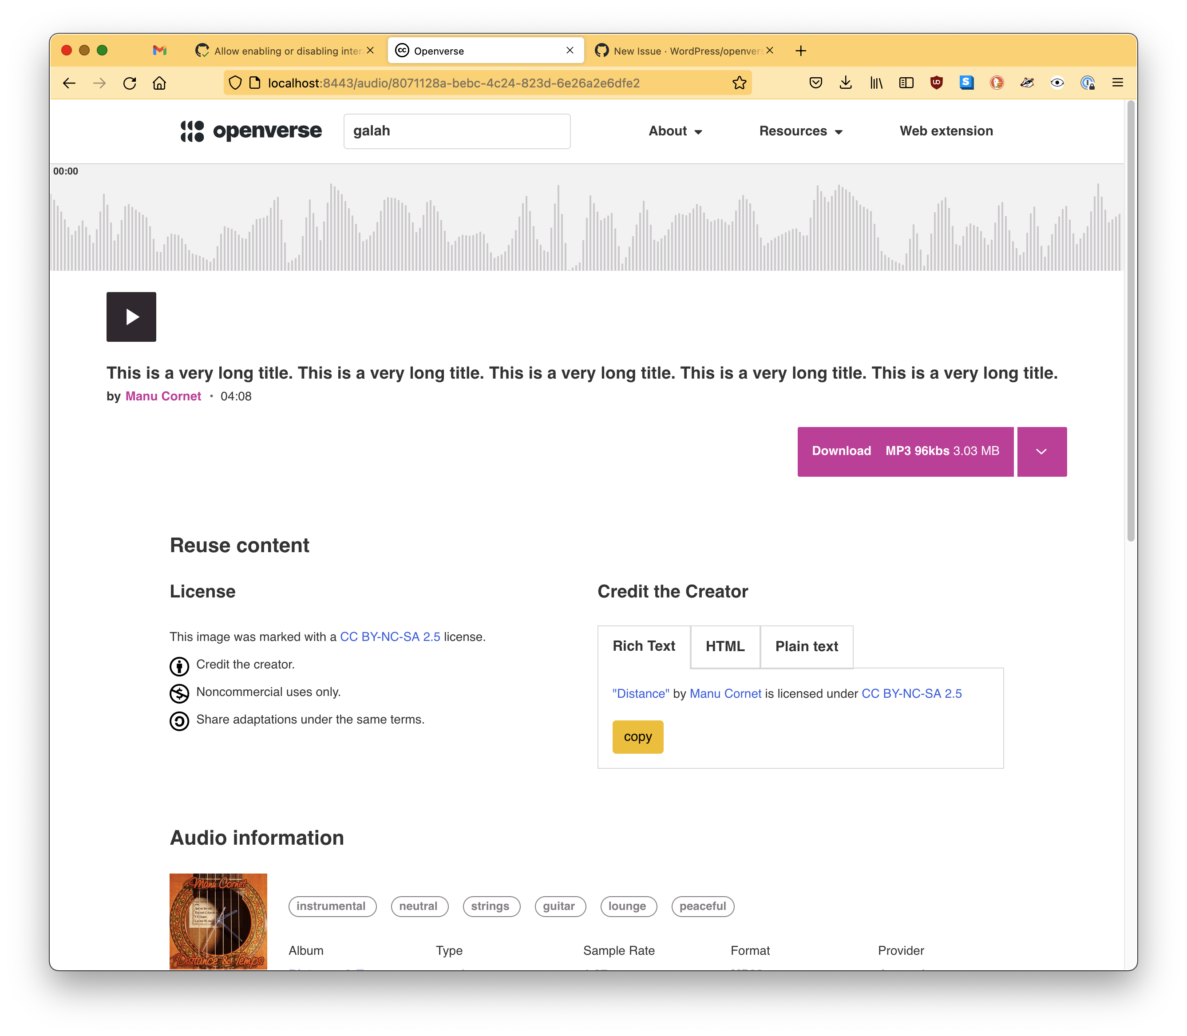Play the audio track

(131, 317)
